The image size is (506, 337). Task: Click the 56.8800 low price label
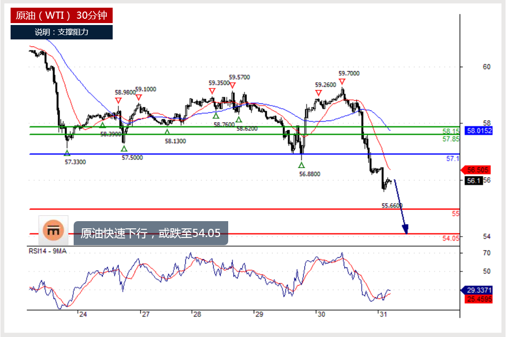(x=310, y=174)
